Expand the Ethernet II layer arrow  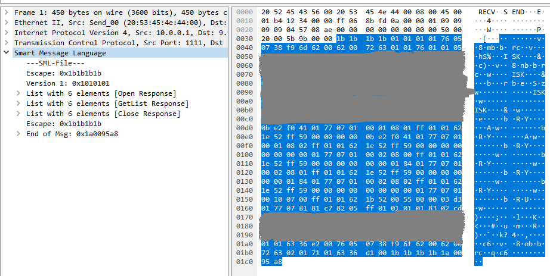click(x=6, y=22)
